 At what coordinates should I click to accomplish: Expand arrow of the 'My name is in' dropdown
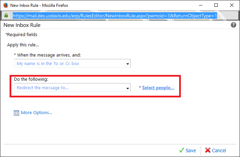[128, 64]
